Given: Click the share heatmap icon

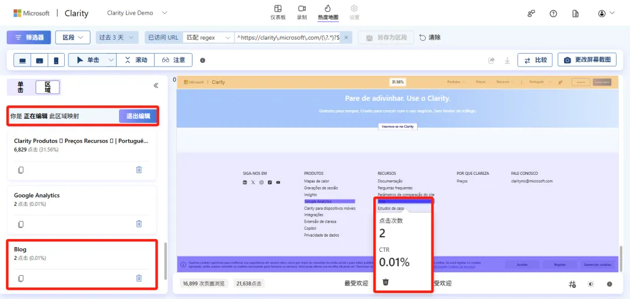Looking at the screenshot, I should click(491, 60).
